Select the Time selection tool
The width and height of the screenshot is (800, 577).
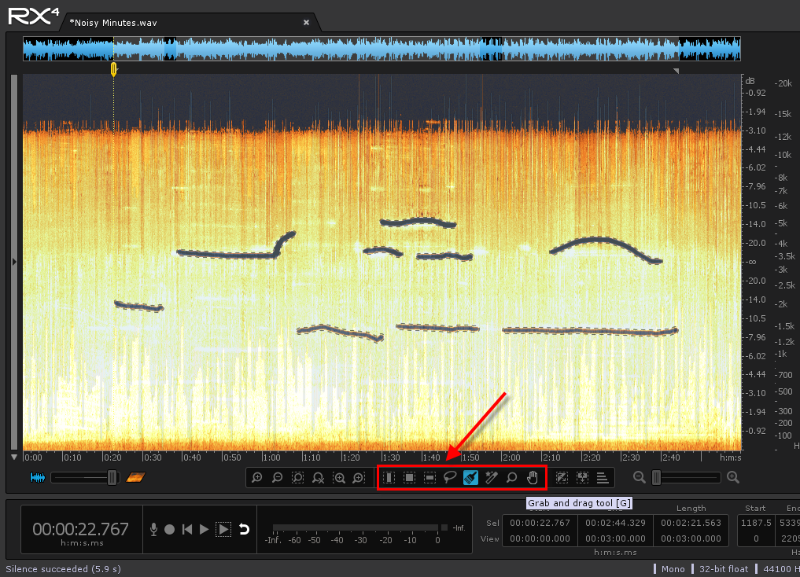[x=389, y=478]
